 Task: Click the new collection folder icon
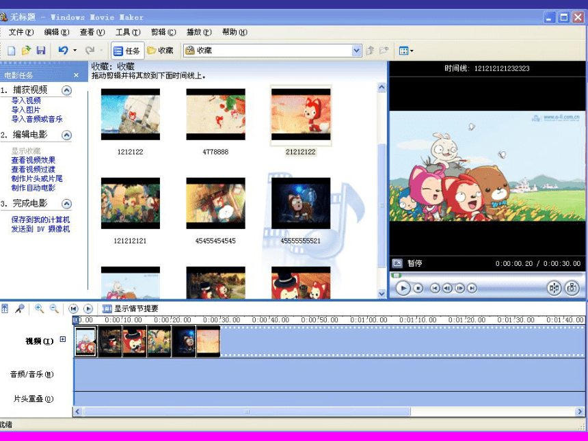pos(384,50)
